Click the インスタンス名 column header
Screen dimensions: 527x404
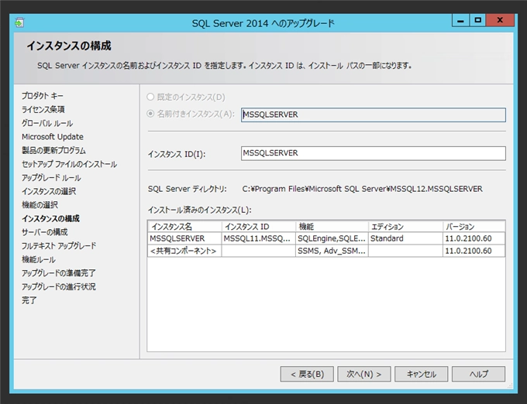pos(184,227)
